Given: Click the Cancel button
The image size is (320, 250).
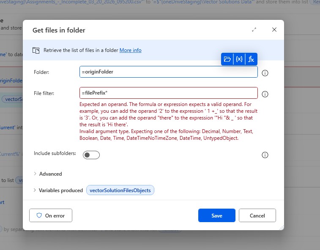Looking at the screenshot, I should [x=257, y=215].
